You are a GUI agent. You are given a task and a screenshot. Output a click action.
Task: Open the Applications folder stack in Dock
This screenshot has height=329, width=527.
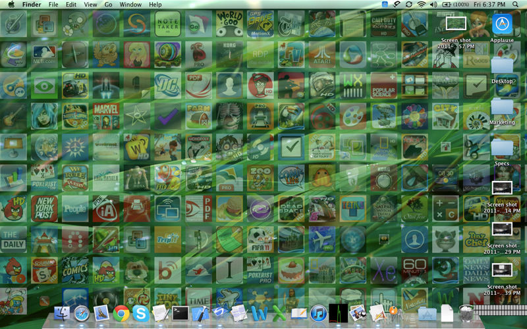coord(427,315)
